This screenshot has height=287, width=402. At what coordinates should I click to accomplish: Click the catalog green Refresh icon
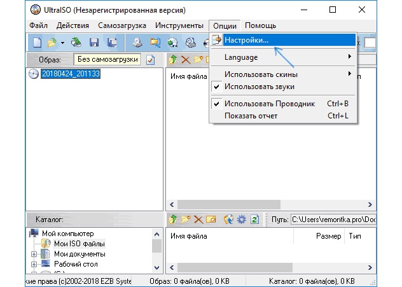point(254,220)
